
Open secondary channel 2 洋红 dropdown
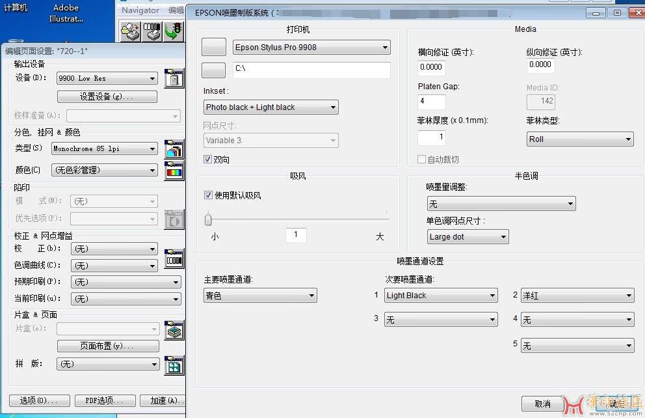(x=577, y=296)
